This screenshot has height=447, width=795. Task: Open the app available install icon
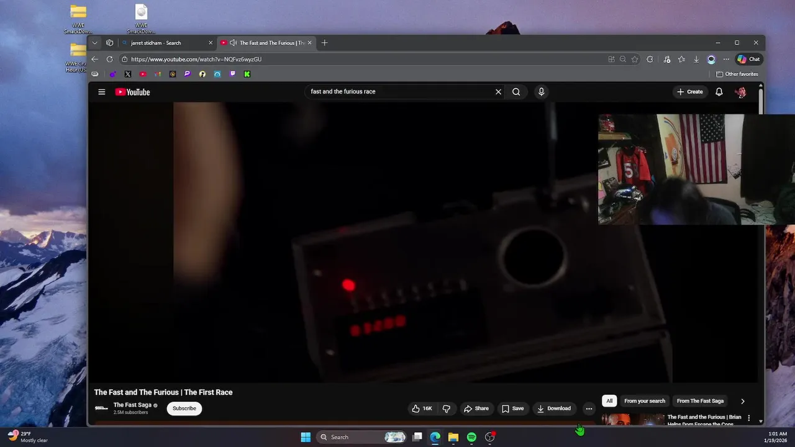tap(611, 59)
